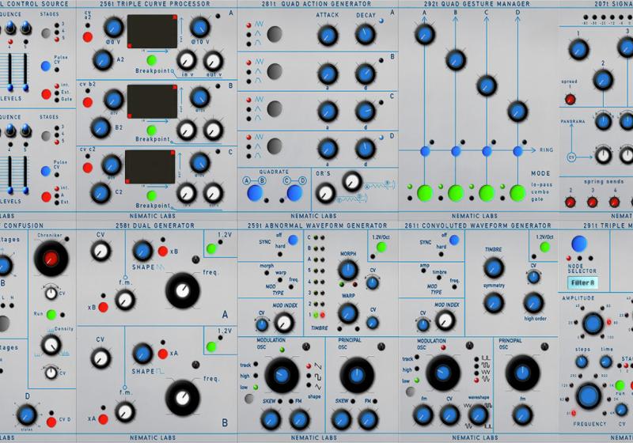Click the channel A knob in Quad Gesture Manager
The image size is (633, 443).
pyautogui.click(x=425, y=34)
